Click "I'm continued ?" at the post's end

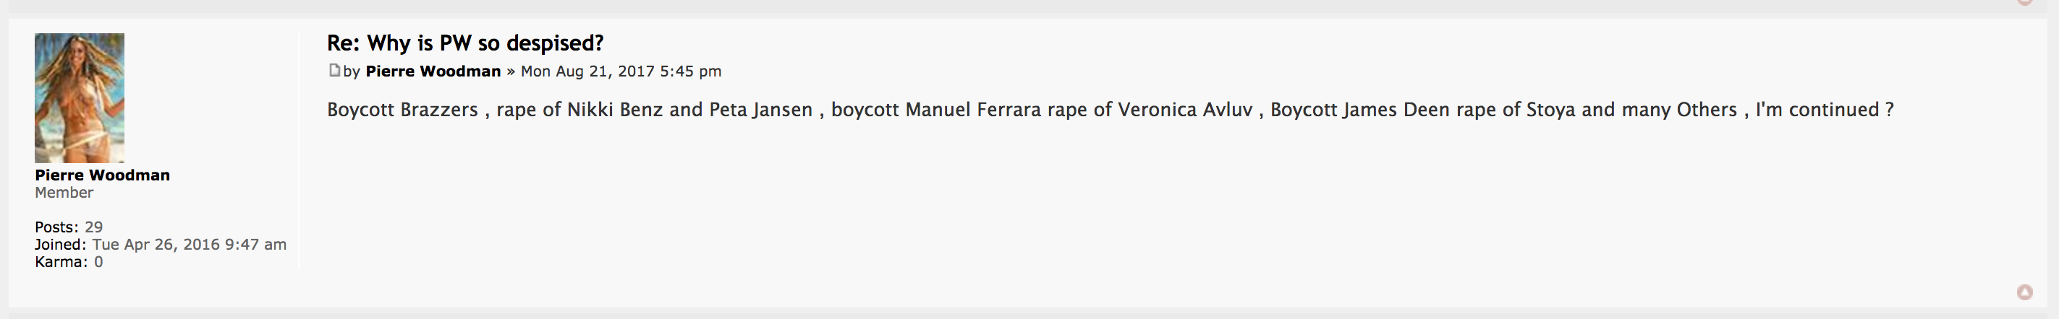(x=1824, y=109)
